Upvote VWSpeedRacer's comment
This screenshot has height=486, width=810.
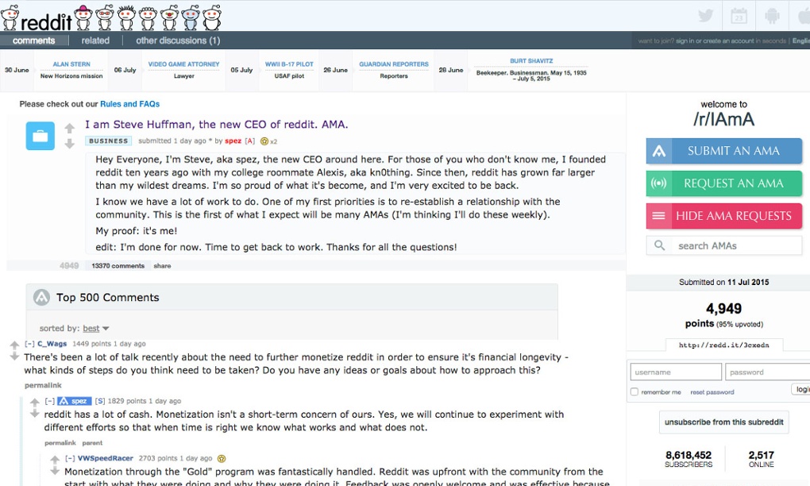(x=55, y=460)
